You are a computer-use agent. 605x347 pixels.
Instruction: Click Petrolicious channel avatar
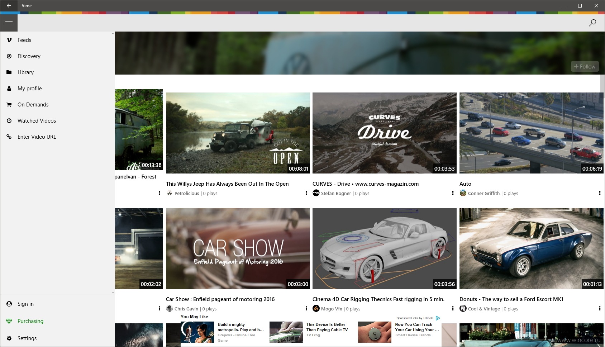click(170, 193)
